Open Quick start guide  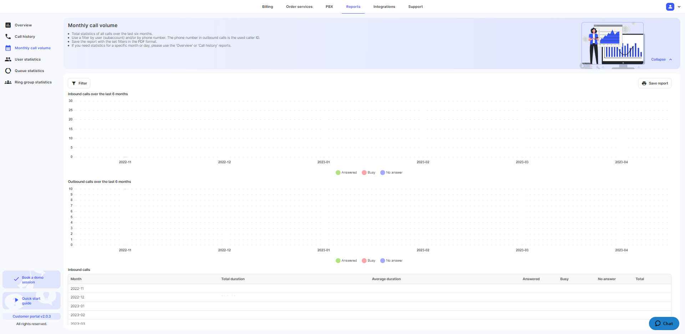pos(31,301)
